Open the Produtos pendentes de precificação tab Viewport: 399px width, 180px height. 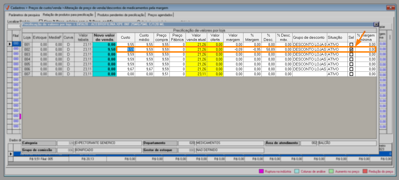point(121,15)
